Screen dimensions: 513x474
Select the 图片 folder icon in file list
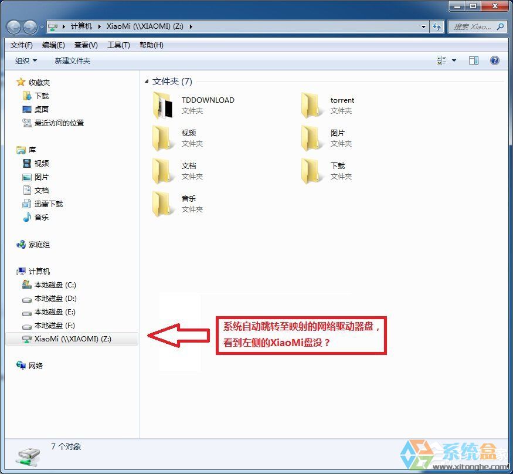[x=311, y=138]
